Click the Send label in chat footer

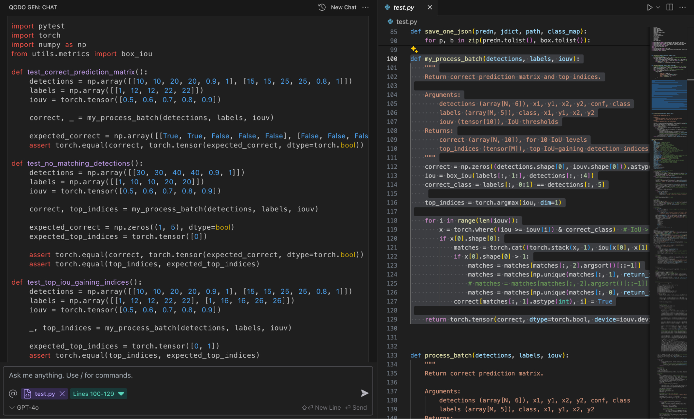(359, 407)
